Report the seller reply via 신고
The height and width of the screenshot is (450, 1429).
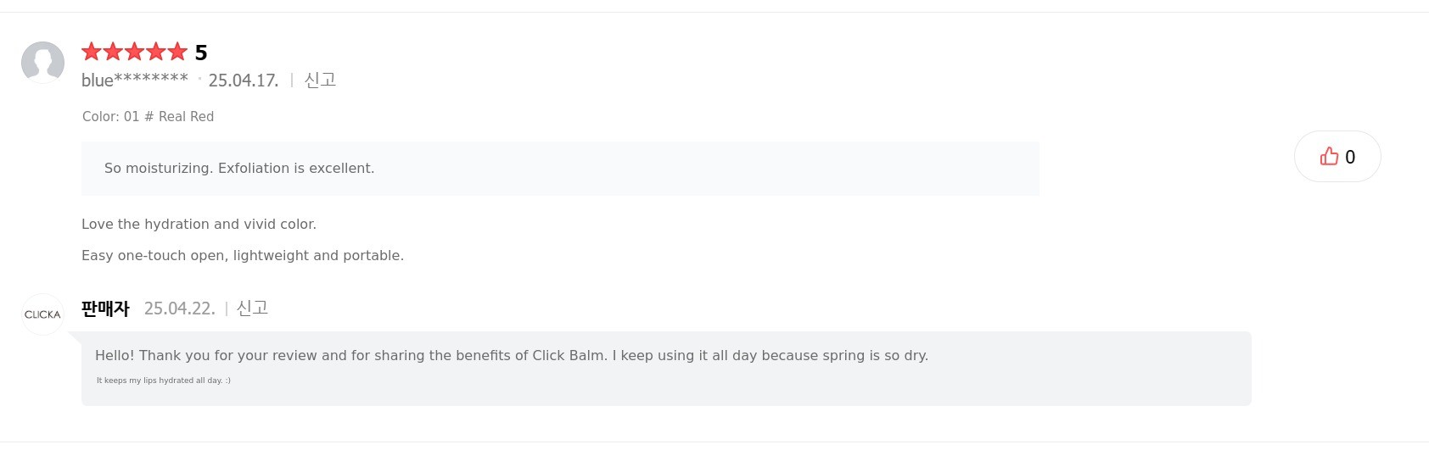click(252, 308)
